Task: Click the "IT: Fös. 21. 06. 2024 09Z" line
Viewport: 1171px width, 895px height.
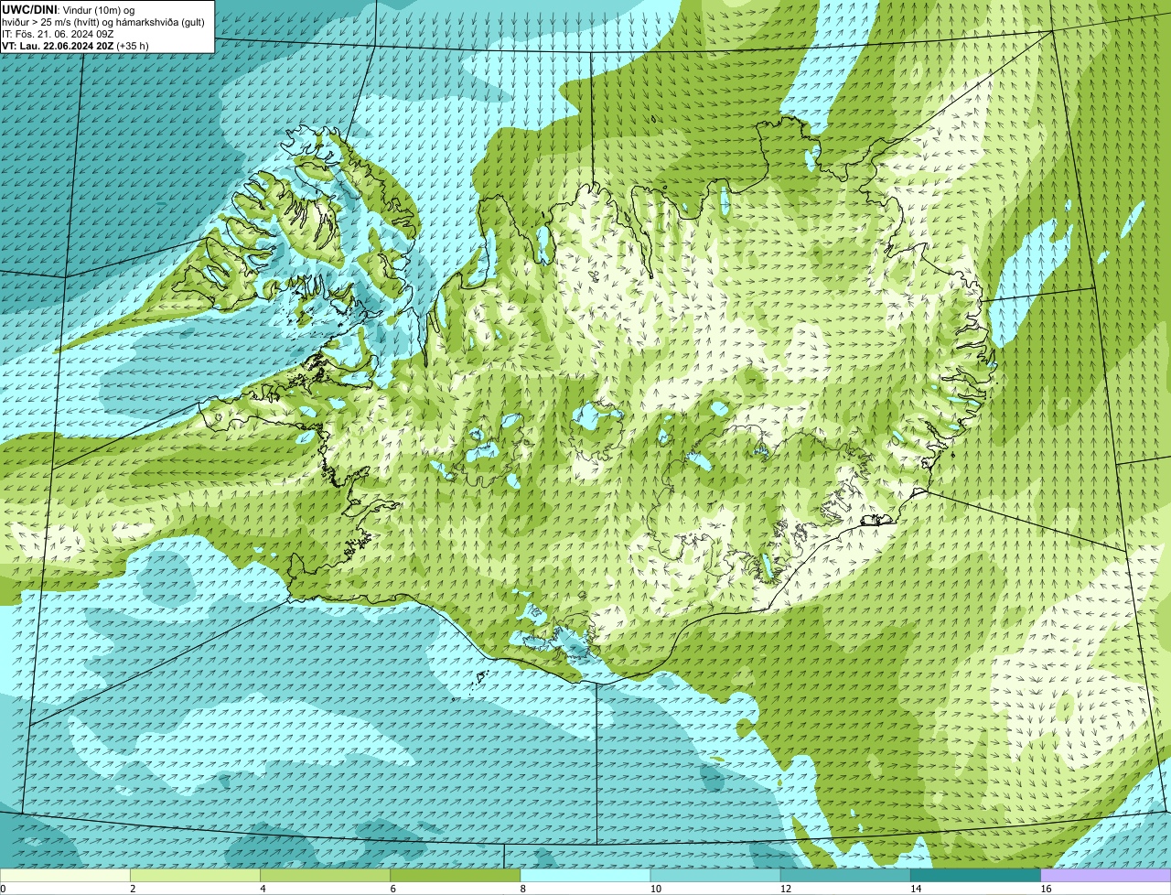Action: (x=58, y=33)
